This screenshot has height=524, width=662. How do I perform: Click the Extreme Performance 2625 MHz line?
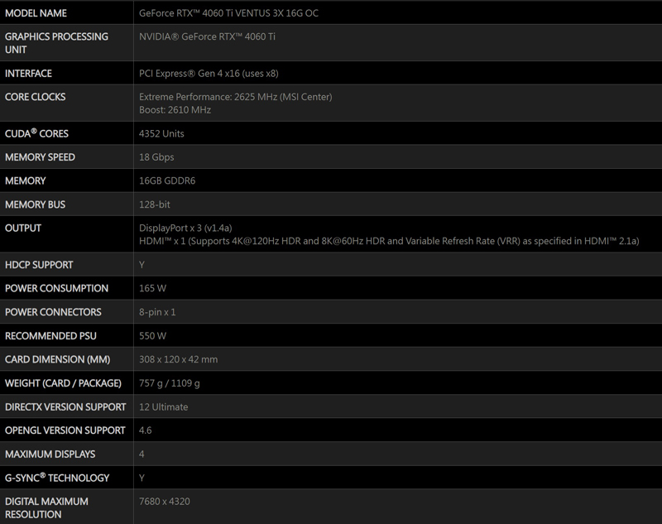pyautogui.click(x=235, y=97)
